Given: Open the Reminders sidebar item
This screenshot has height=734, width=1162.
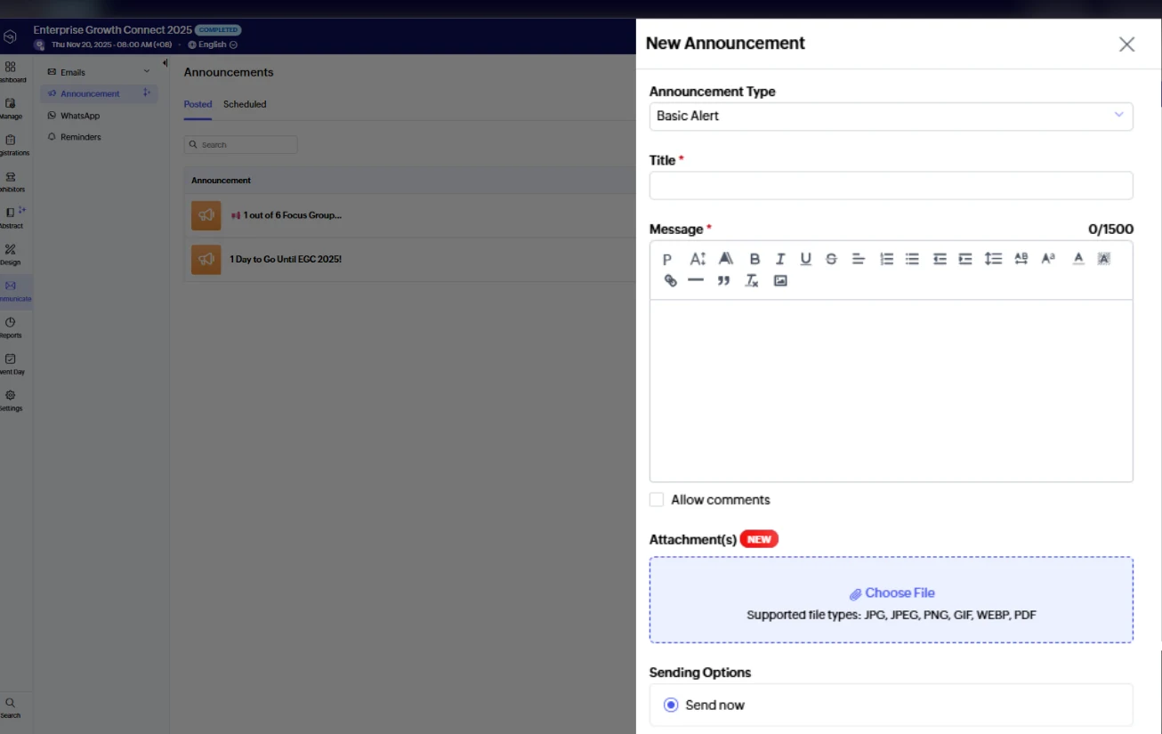Looking at the screenshot, I should [x=80, y=137].
